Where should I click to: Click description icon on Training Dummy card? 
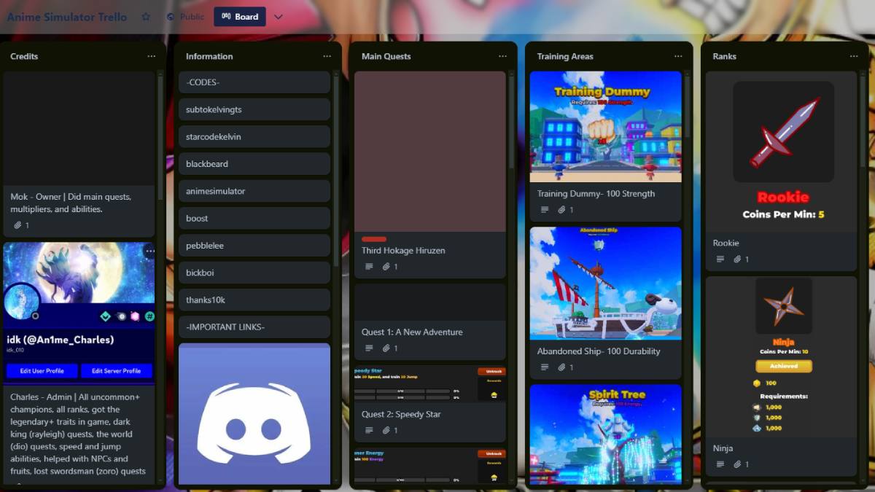pos(545,210)
